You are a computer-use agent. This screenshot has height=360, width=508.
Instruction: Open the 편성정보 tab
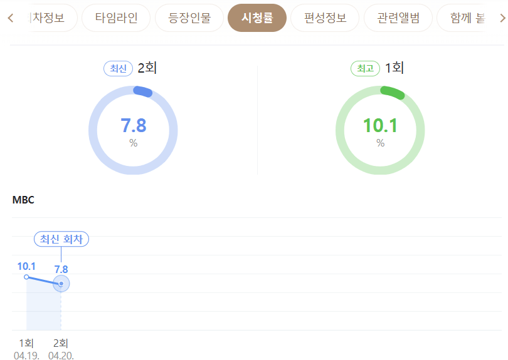(x=325, y=18)
